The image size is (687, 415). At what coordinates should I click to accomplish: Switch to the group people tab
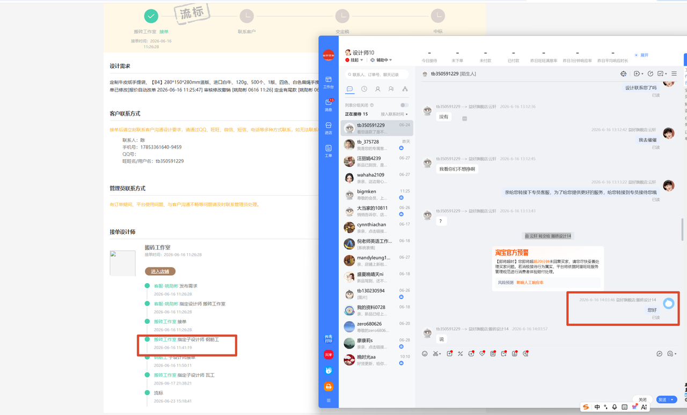pos(391,89)
